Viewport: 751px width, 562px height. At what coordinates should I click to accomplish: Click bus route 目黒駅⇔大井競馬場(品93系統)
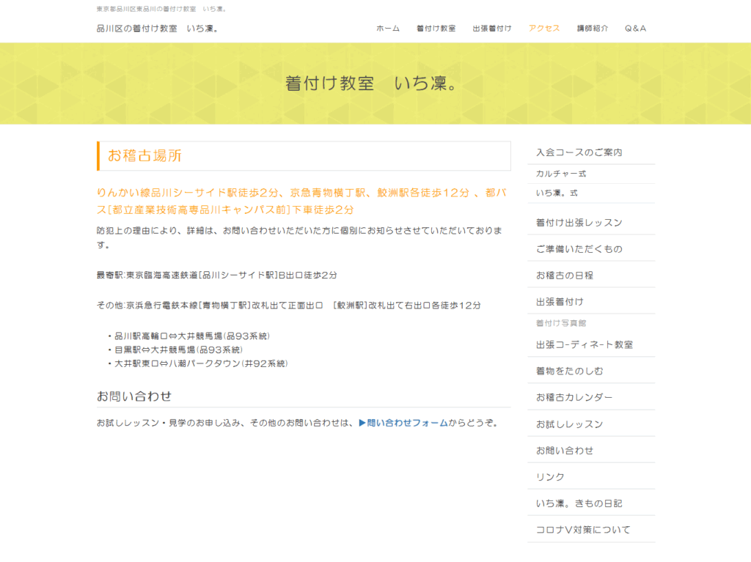coord(178,350)
